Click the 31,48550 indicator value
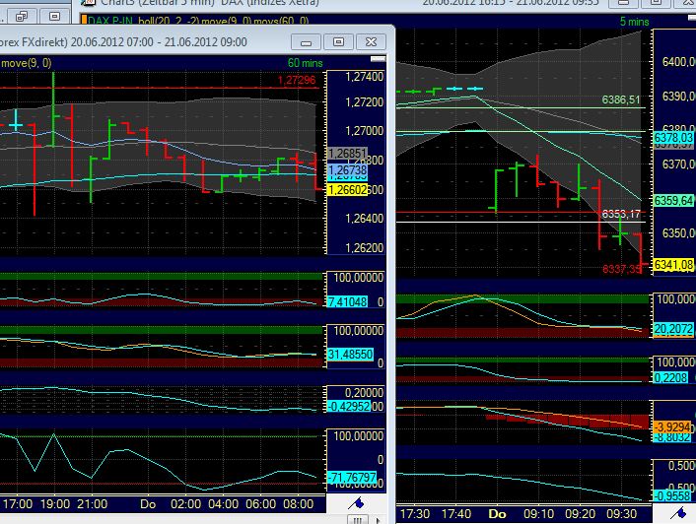The height and width of the screenshot is (524, 696). 350,354
